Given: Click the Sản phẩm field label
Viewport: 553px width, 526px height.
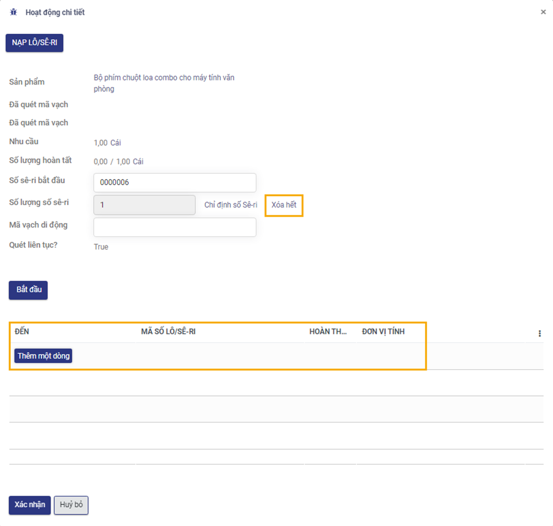Looking at the screenshot, I should 27,82.
